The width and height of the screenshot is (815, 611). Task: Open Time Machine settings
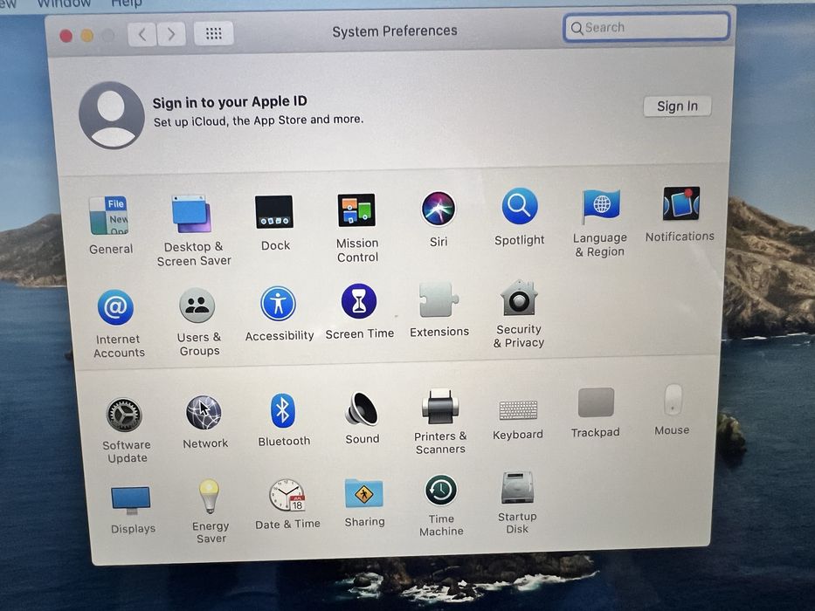[441, 505]
